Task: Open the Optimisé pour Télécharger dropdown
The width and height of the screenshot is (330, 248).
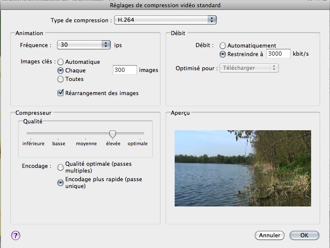Action: [x=249, y=68]
